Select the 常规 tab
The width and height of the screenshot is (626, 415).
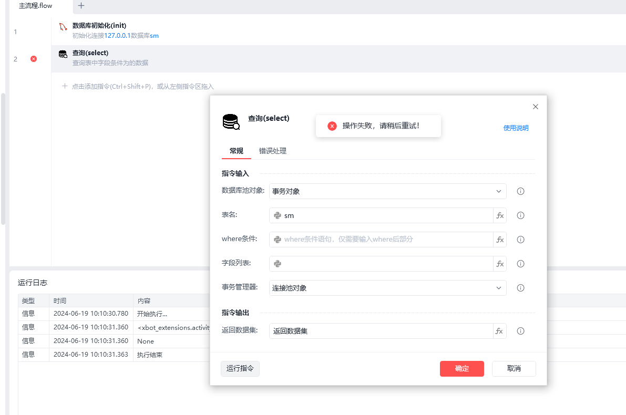coord(236,151)
